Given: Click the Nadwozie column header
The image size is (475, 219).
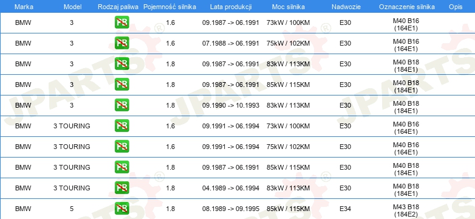Looking at the screenshot, I should pos(346,7).
